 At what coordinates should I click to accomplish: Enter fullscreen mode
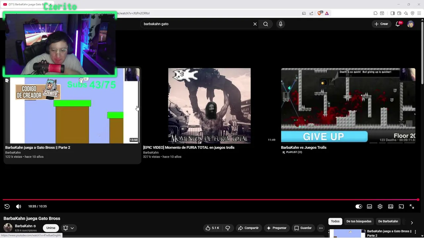412,206
